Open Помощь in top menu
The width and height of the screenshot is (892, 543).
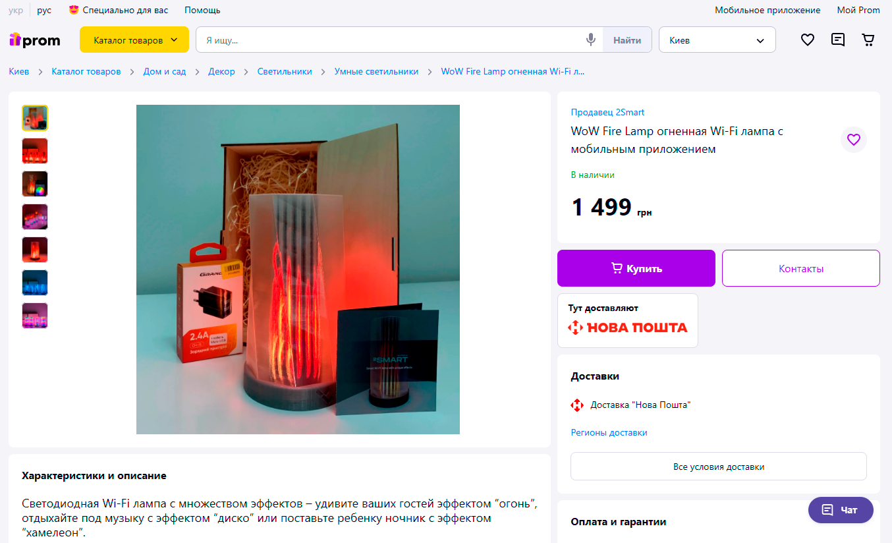point(202,10)
